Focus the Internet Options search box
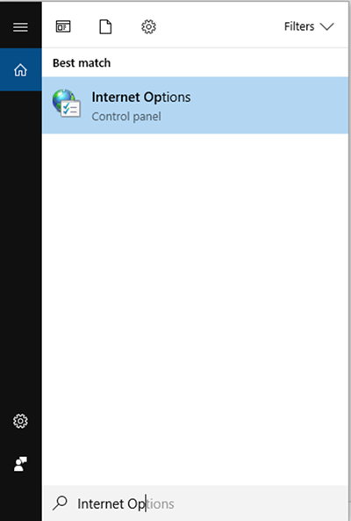351x521 pixels. pos(196,503)
